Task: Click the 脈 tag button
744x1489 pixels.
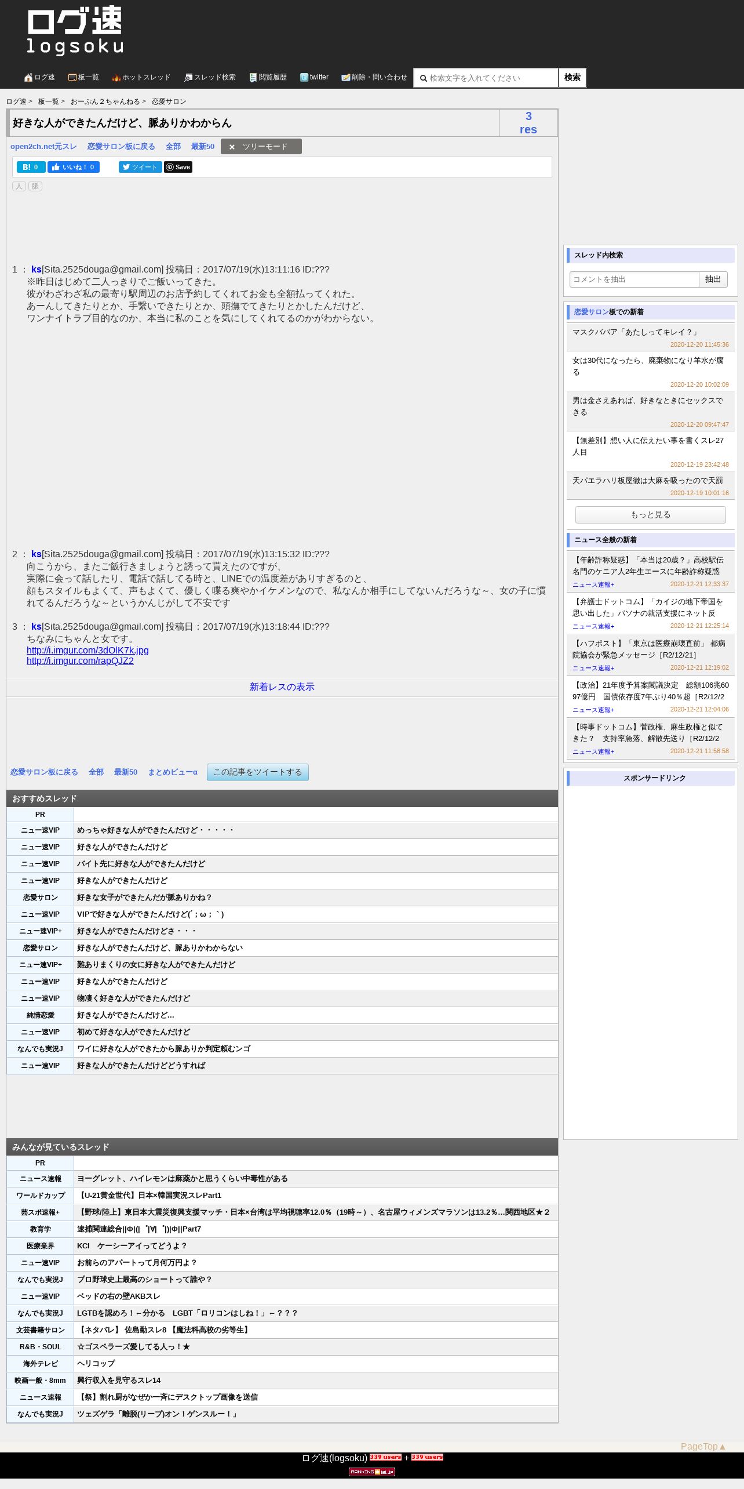Action: click(x=35, y=186)
